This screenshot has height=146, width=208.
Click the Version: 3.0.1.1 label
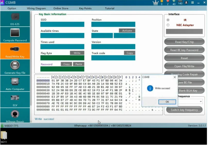pos(197,126)
